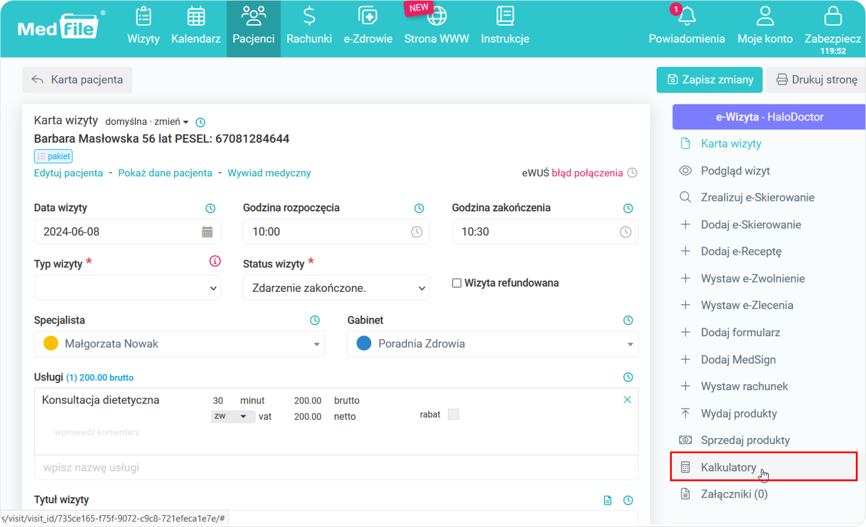Viewport: 866px width, 527px height.
Task: Open the Strona WWW section
Action: pyautogui.click(x=436, y=26)
